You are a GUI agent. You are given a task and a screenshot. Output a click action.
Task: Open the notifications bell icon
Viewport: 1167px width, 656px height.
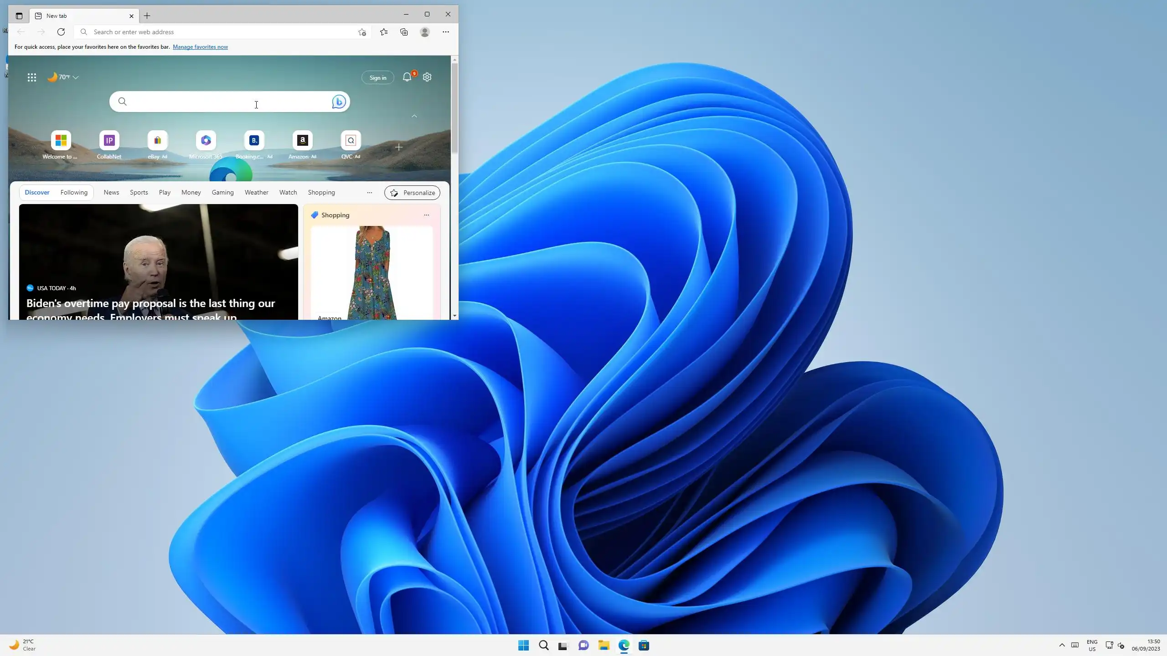(x=407, y=77)
